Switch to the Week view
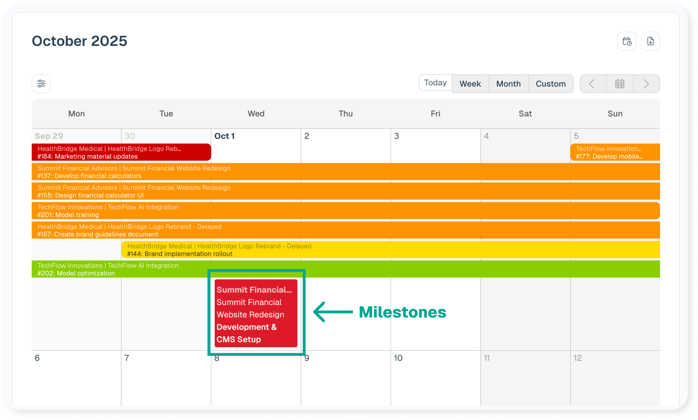This screenshot has height=420, width=698. pyautogui.click(x=470, y=84)
